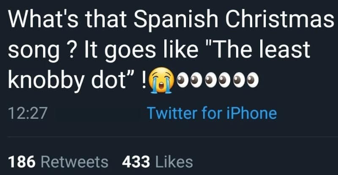
Task: Click the bold number 433
Action: 135,161
